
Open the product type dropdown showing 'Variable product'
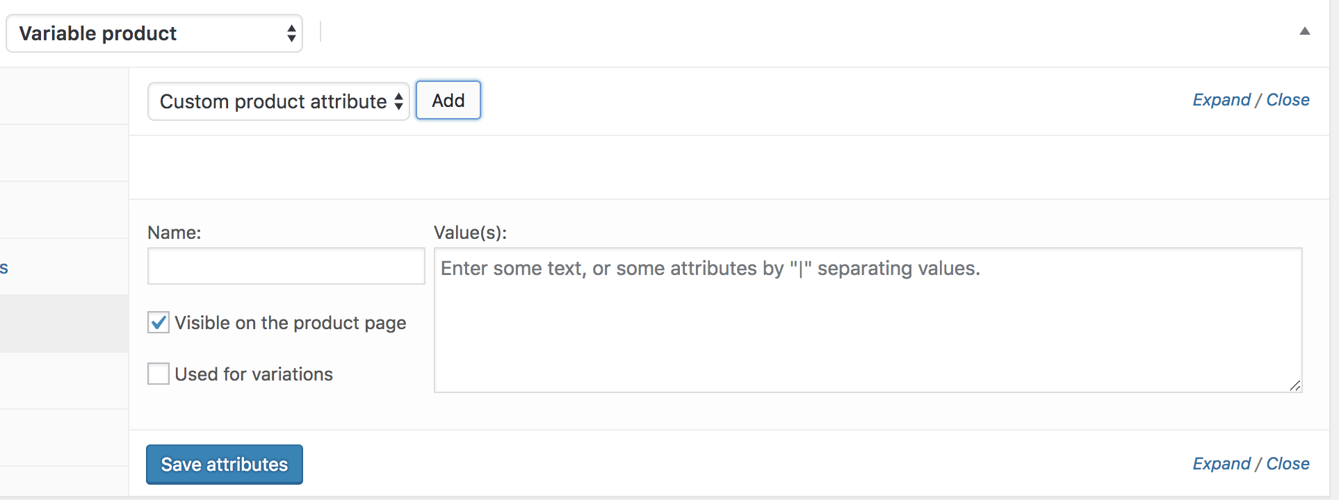tap(153, 33)
